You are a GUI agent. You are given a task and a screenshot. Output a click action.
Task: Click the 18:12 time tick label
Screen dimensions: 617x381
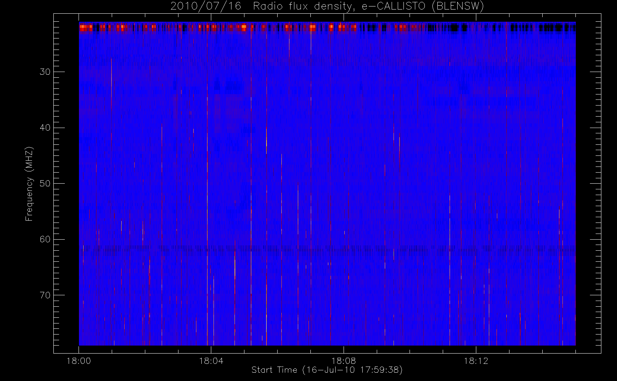pos(476,361)
